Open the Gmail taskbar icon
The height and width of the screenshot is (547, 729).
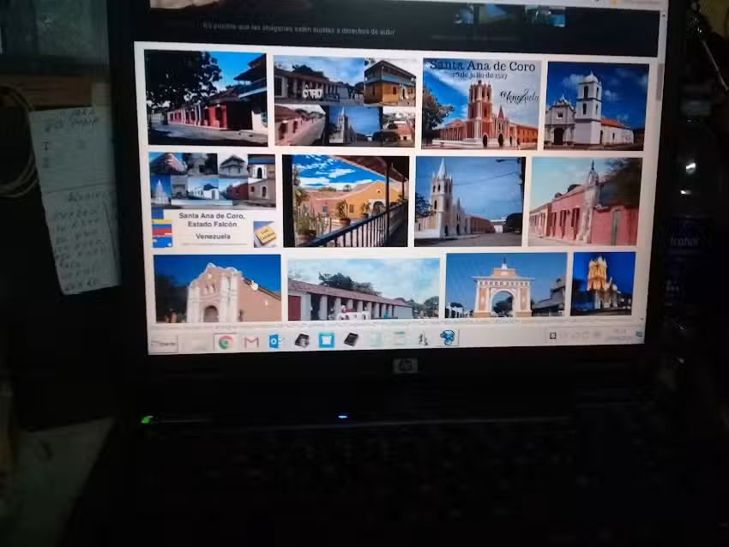click(251, 341)
